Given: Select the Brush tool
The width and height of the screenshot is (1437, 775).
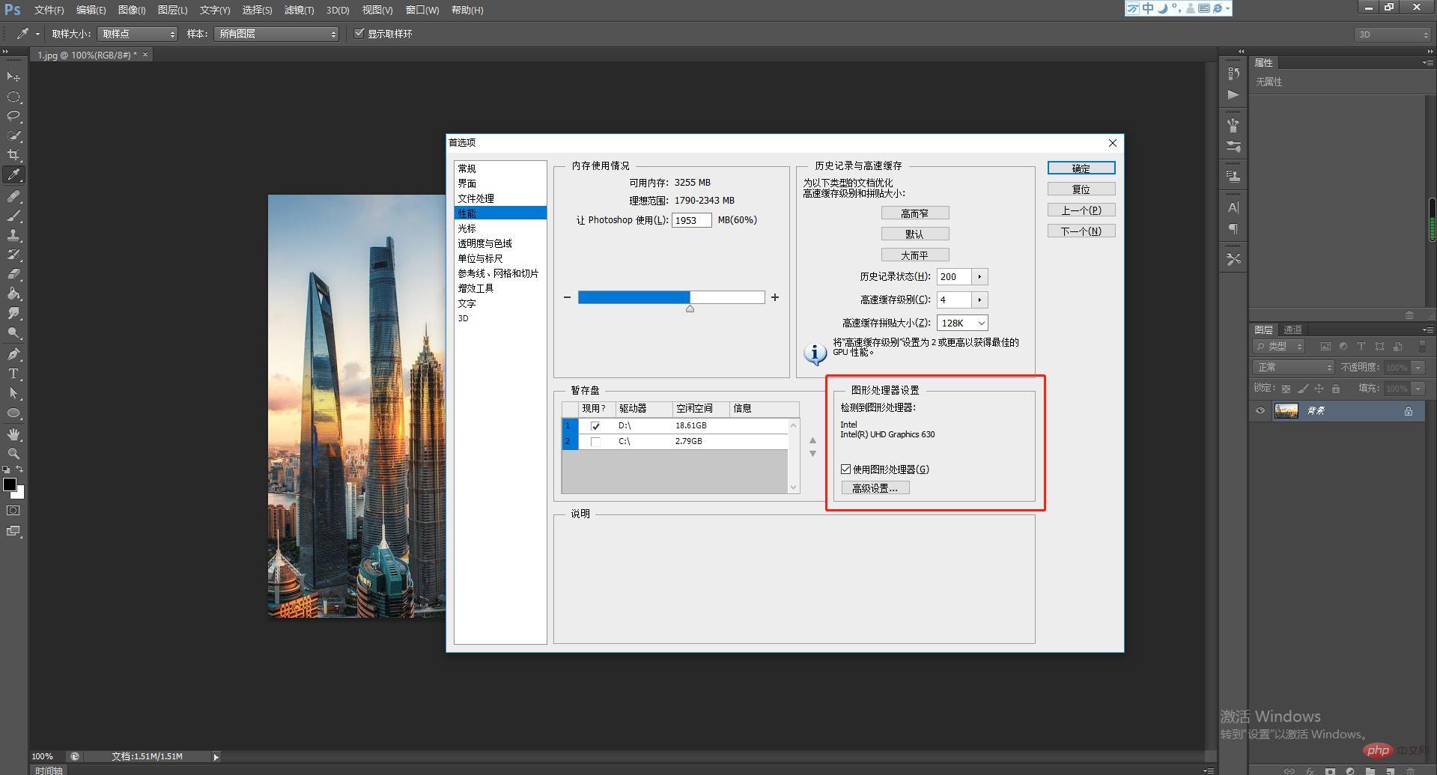Looking at the screenshot, I should tap(13, 216).
